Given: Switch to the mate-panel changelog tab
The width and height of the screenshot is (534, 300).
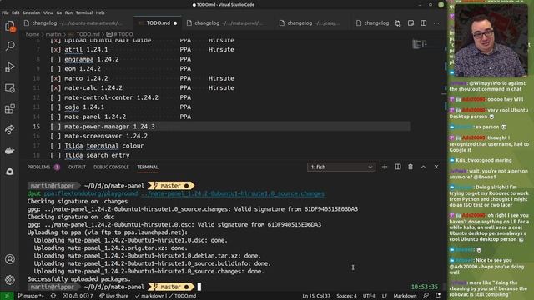Looking at the screenshot, I should 228,23.
